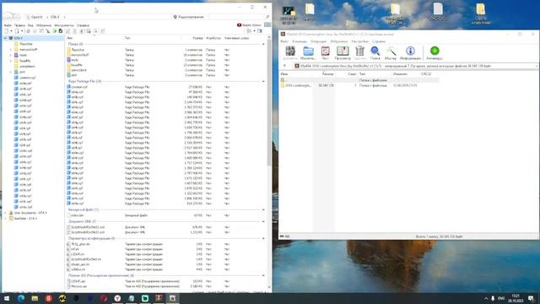Open the Windows Start menu
The width and height of the screenshot is (540, 304).
7,298
